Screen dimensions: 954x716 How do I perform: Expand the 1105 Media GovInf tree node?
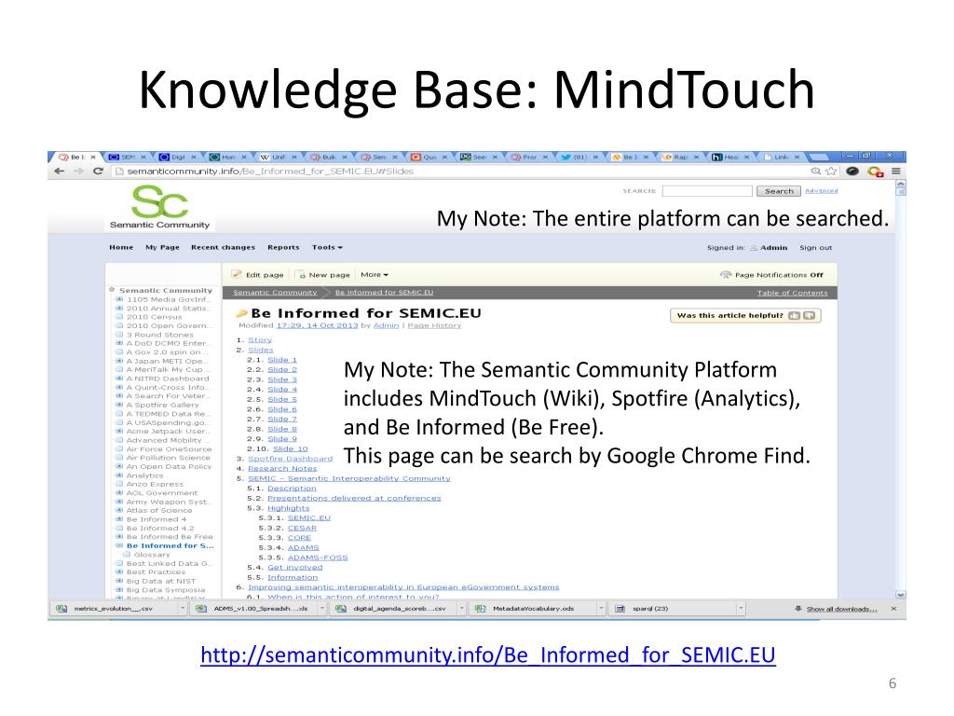tap(120, 299)
